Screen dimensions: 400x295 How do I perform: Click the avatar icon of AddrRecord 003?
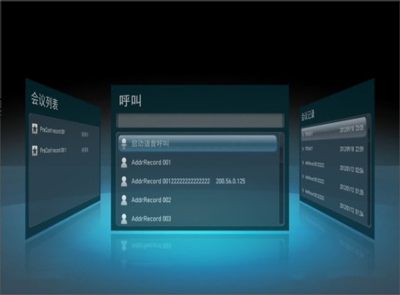[124, 219]
